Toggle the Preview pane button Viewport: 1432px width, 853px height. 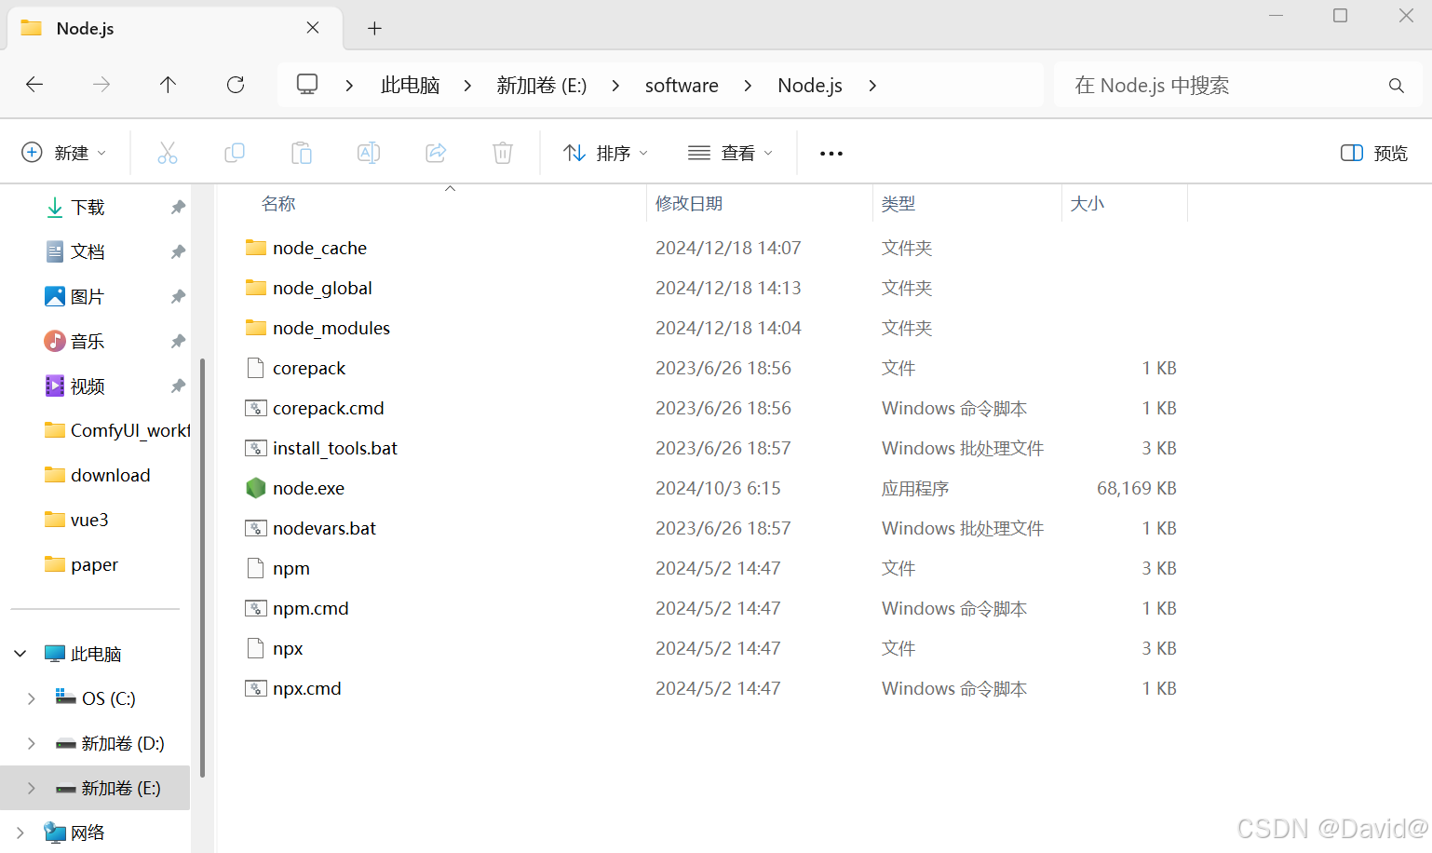click(x=1374, y=153)
